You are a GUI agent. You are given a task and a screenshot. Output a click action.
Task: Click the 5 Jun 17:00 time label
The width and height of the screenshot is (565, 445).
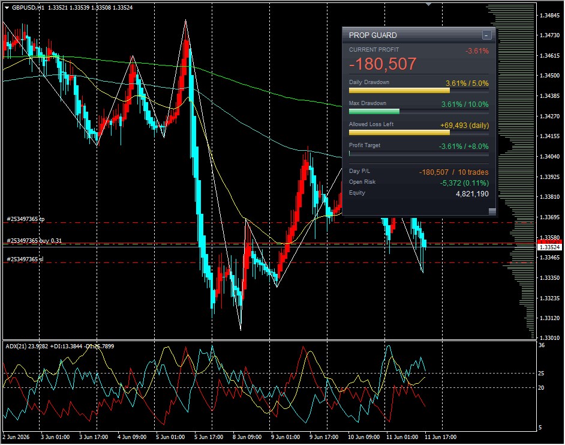[x=209, y=437]
